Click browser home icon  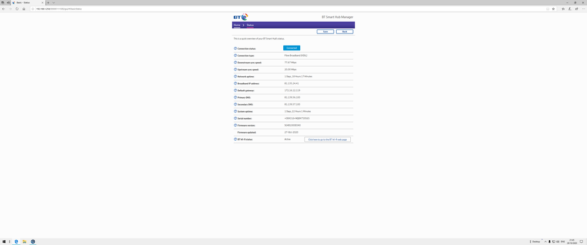point(24,9)
